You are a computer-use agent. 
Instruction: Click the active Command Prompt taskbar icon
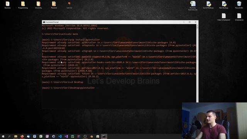coord(104,136)
